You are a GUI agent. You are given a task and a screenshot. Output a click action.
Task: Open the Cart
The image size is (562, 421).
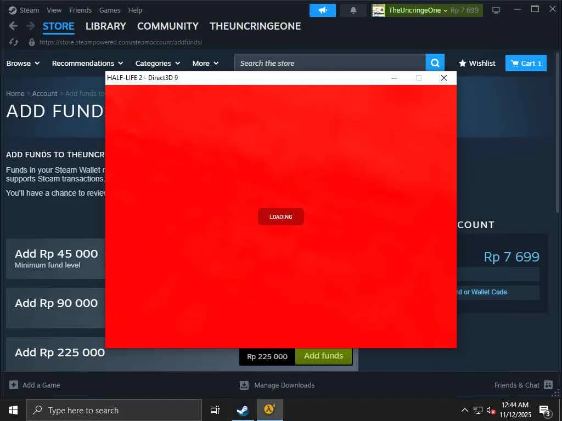pos(526,63)
